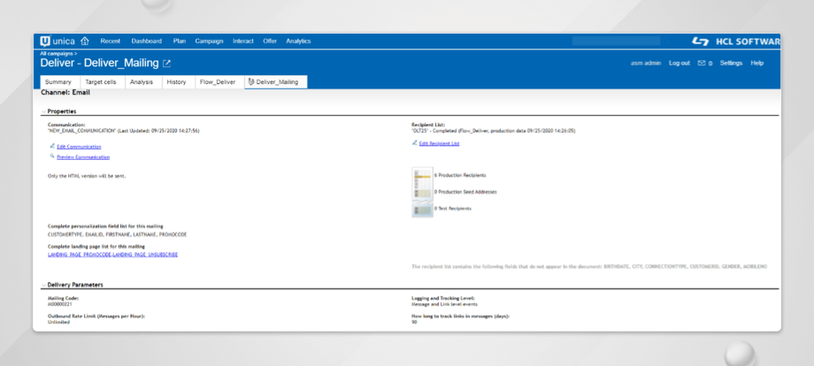Click the production recipients thumbnail image
This screenshot has width=814, height=366.
422,183
